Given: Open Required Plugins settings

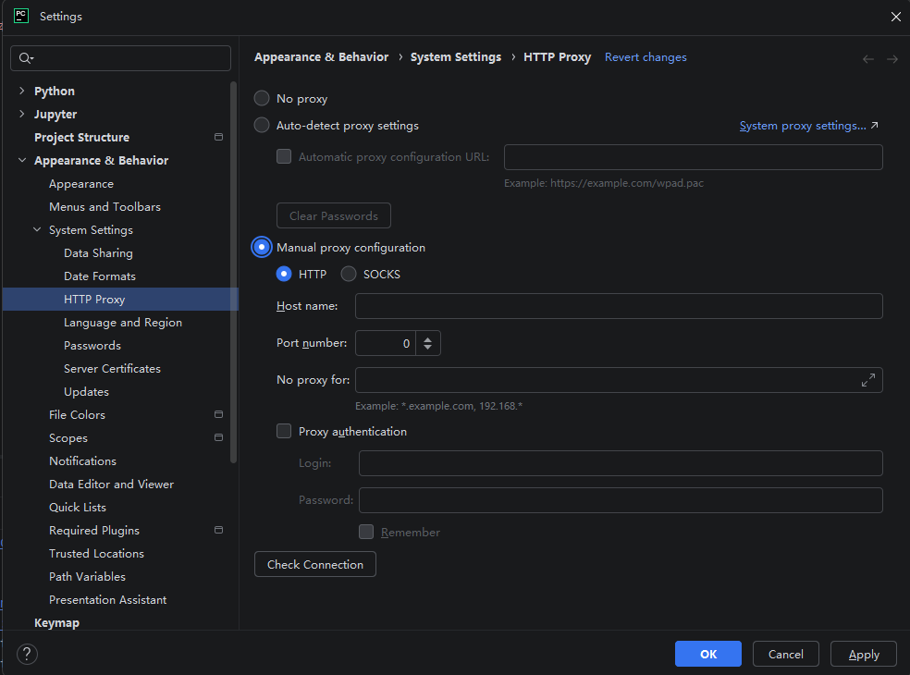Looking at the screenshot, I should (94, 531).
